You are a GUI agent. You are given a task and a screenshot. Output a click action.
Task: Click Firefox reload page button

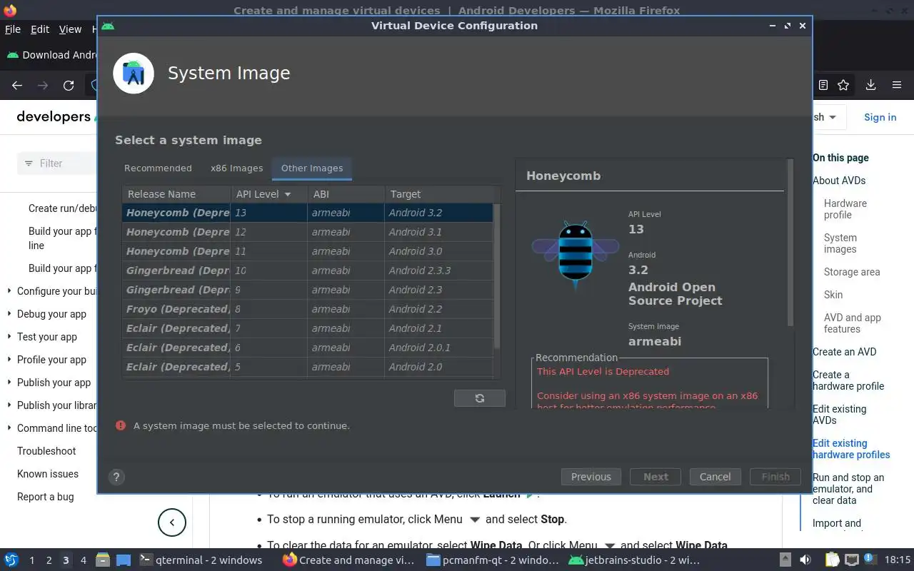(x=69, y=86)
